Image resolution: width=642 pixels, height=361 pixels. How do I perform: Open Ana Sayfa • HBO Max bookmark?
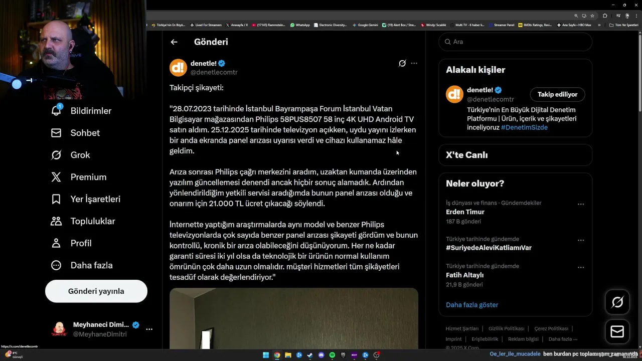(574, 25)
